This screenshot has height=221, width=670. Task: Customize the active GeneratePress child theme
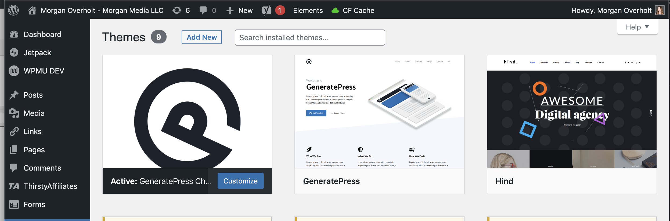(240, 181)
